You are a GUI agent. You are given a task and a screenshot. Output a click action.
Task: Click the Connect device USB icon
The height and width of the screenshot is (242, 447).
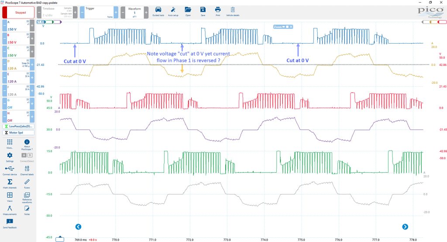click(10, 170)
